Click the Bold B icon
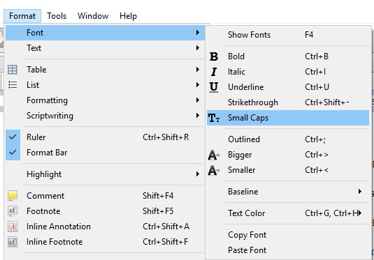374x260 pixels. click(214, 56)
